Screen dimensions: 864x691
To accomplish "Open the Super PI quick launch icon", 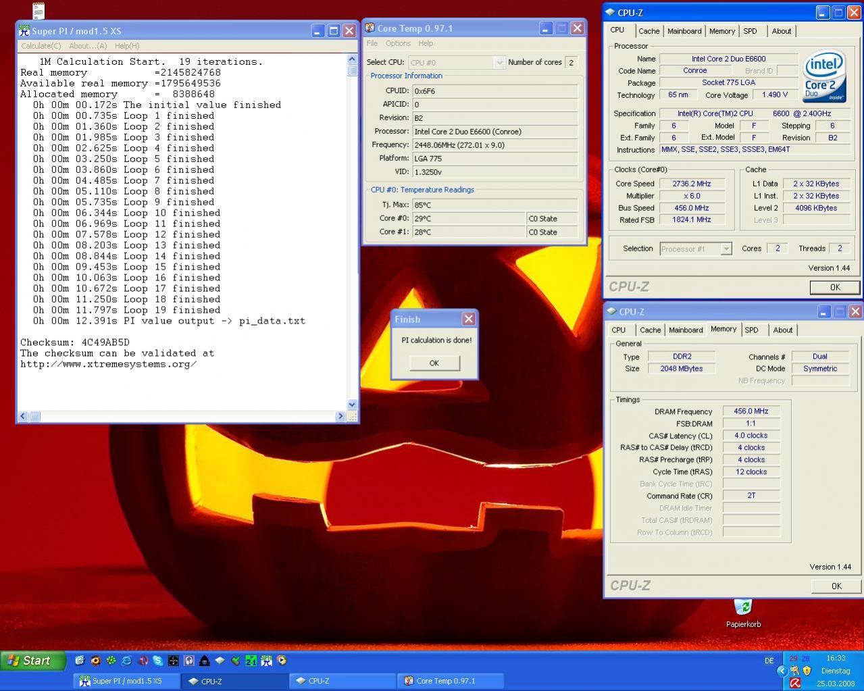I will pos(266,661).
